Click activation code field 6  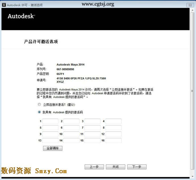pyautogui.click(x=71, y=127)
